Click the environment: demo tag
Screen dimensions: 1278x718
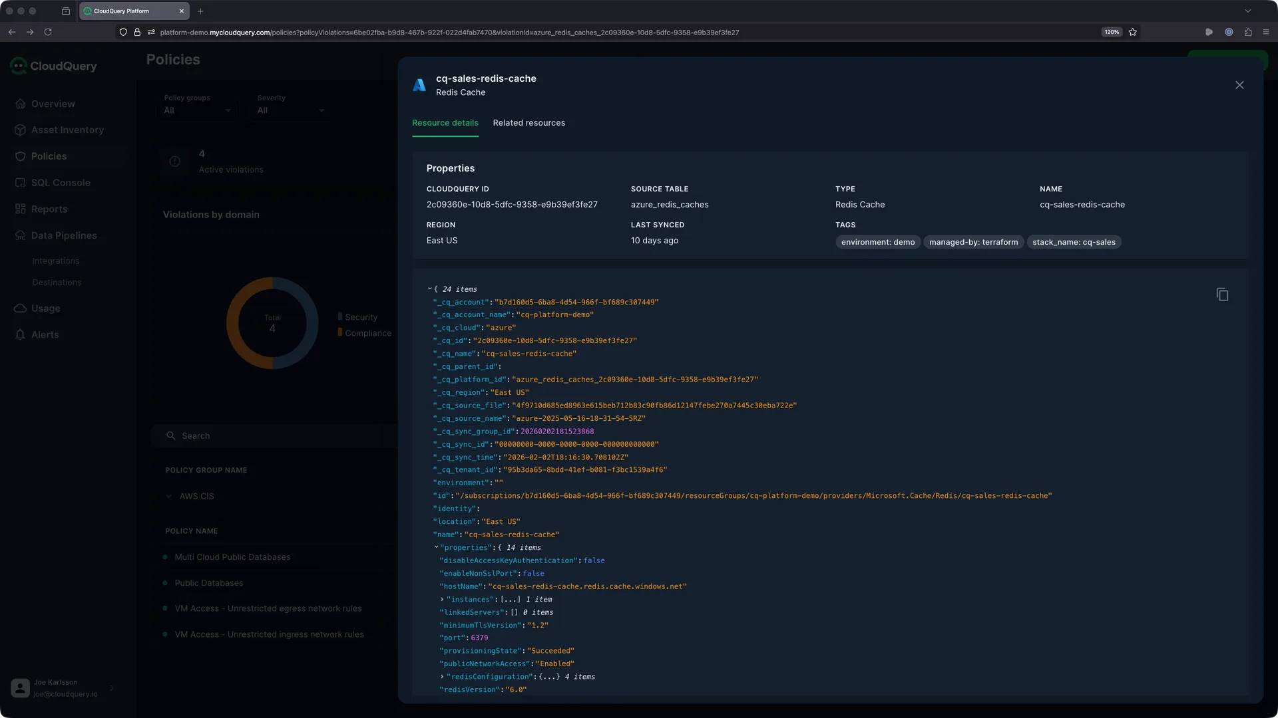click(x=877, y=242)
